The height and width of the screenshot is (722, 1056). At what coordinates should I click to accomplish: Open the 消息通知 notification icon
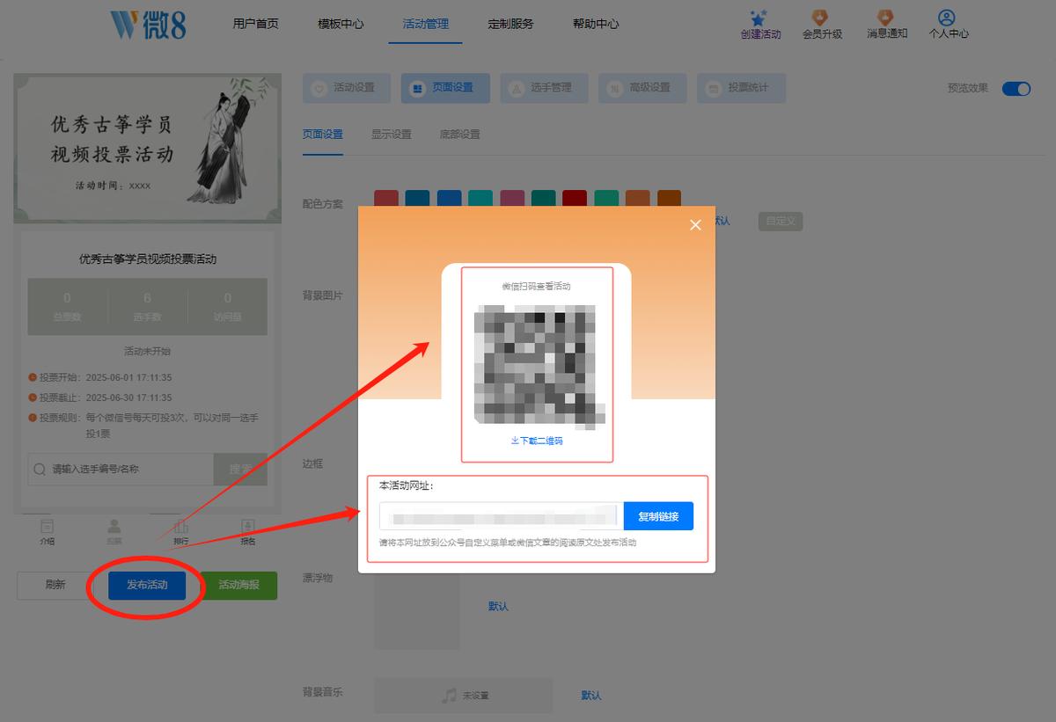click(x=886, y=18)
